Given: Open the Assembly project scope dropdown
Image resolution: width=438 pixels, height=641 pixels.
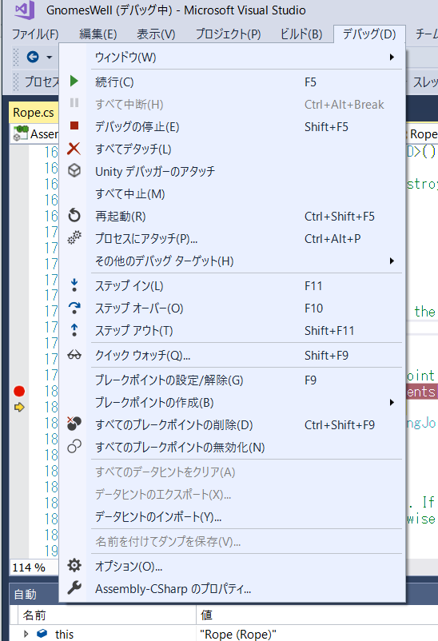Looking at the screenshot, I should (x=34, y=133).
